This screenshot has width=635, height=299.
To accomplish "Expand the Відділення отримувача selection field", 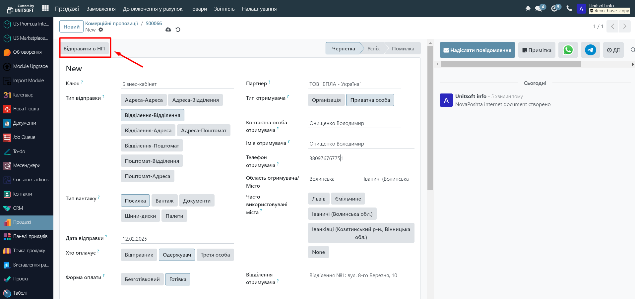I will pyautogui.click(x=361, y=275).
